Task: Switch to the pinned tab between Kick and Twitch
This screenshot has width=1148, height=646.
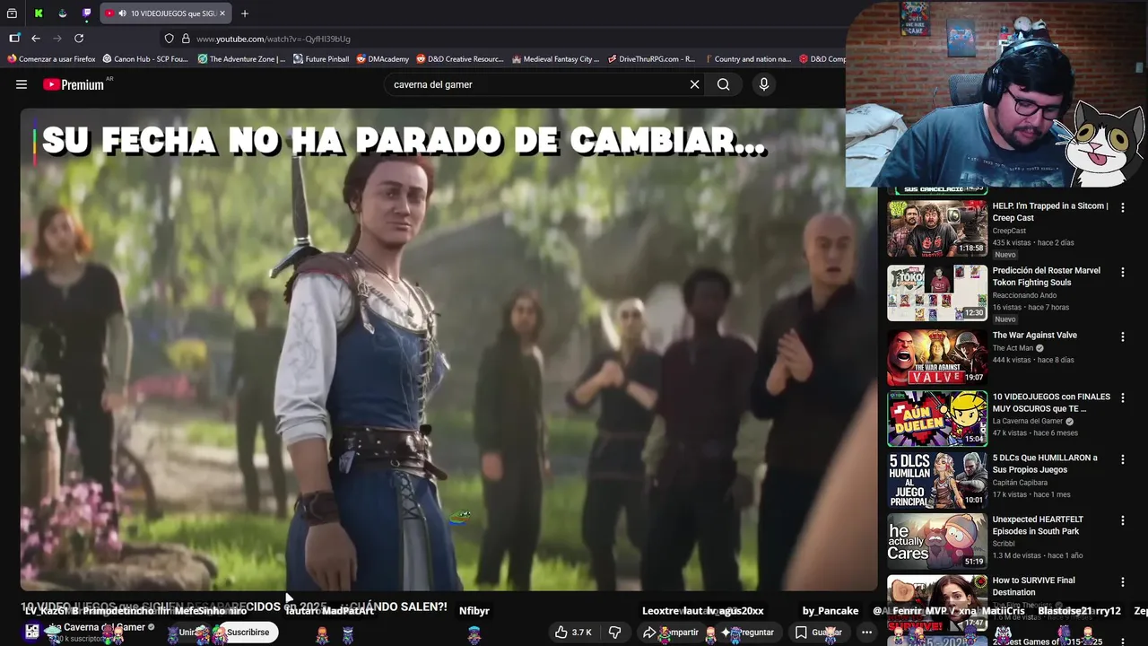Action: click(62, 13)
